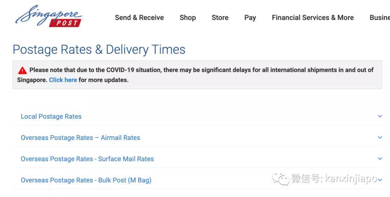Image resolution: width=390 pixels, height=197 pixels.
Task: Select the Store navigation item
Action: 220,18
